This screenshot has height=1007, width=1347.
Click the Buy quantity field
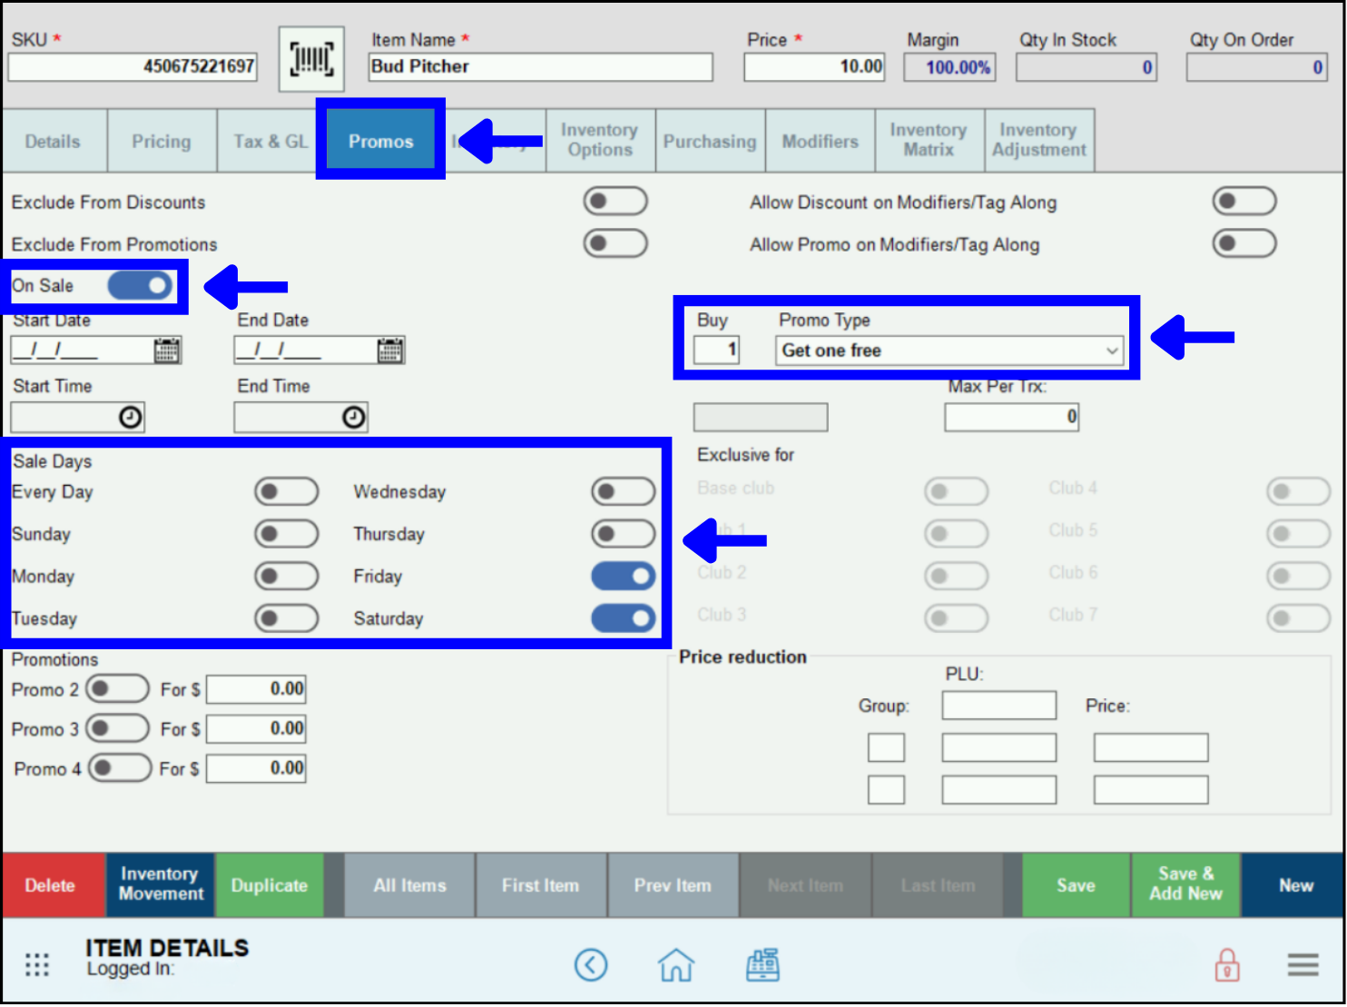(717, 350)
